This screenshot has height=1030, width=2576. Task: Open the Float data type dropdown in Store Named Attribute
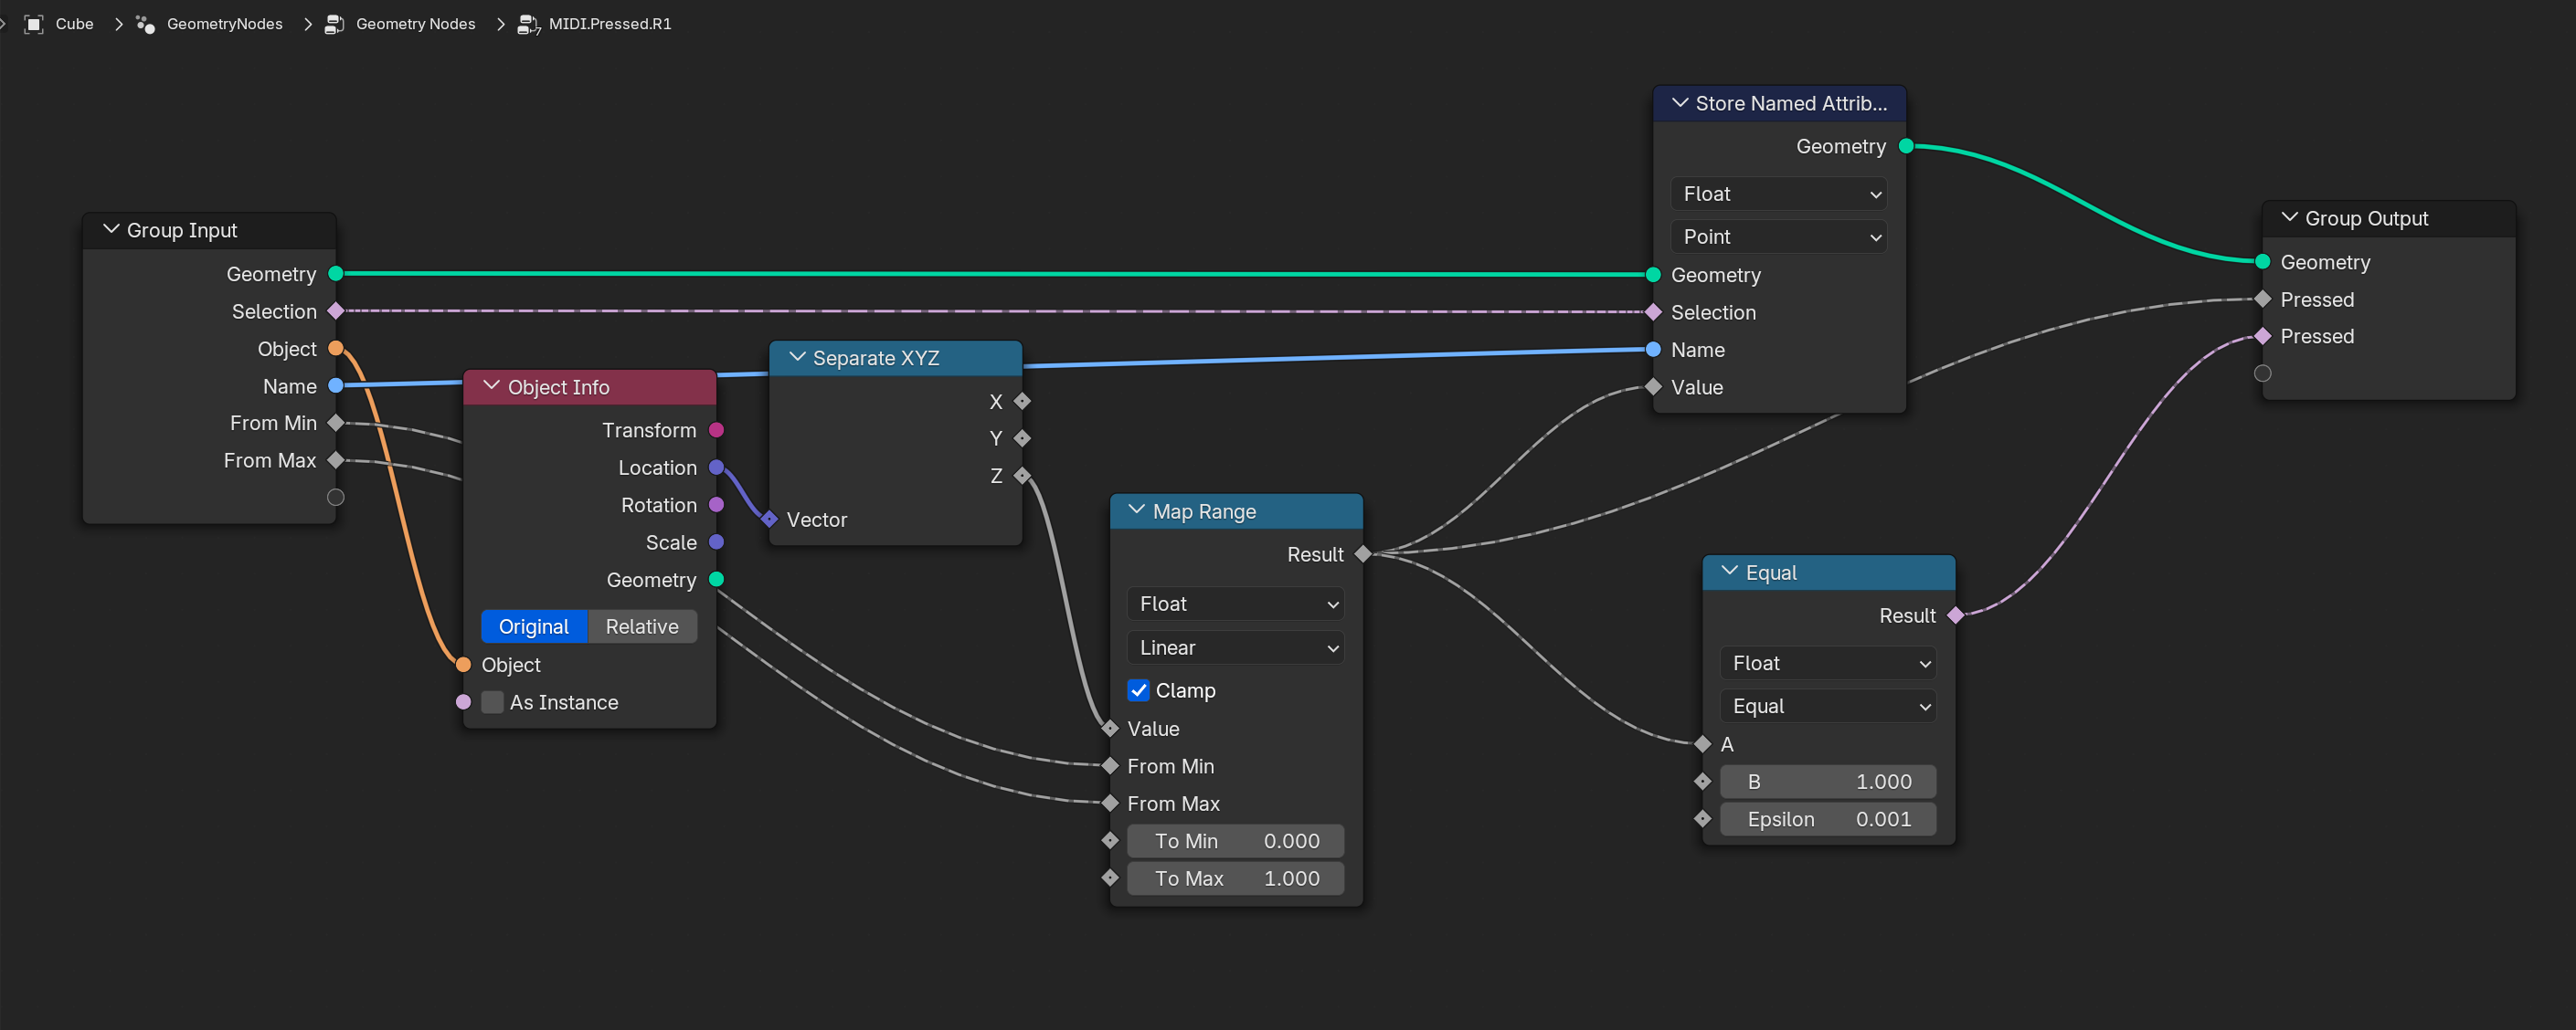click(x=1779, y=194)
